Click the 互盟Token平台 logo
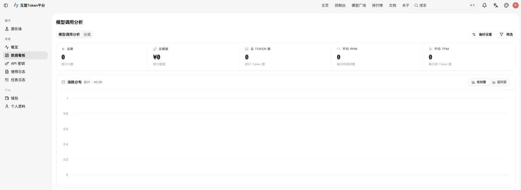 coord(29,5)
